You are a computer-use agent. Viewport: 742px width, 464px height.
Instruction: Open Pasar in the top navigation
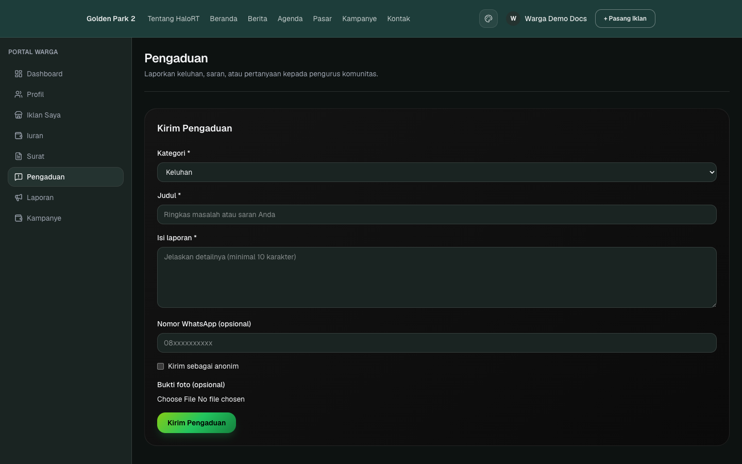pos(323,19)
